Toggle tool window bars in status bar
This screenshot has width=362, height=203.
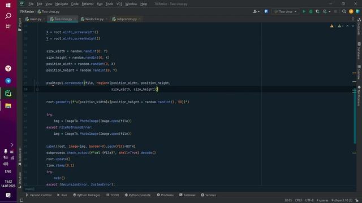(x=21, y=201)
